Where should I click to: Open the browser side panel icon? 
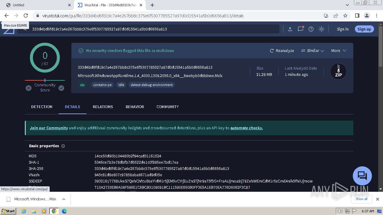point(357,16)
